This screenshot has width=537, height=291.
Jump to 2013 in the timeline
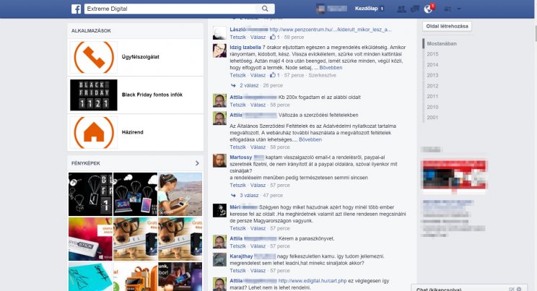click(432, 75)
